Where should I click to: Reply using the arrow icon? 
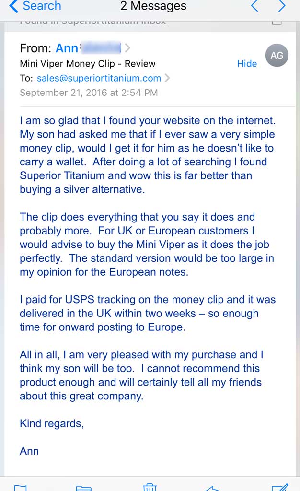tap(213, 488)
